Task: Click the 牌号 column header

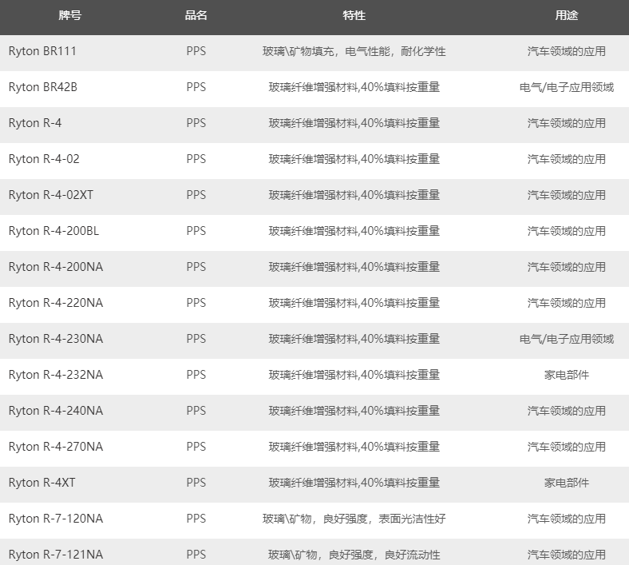Action: point(70,15)
